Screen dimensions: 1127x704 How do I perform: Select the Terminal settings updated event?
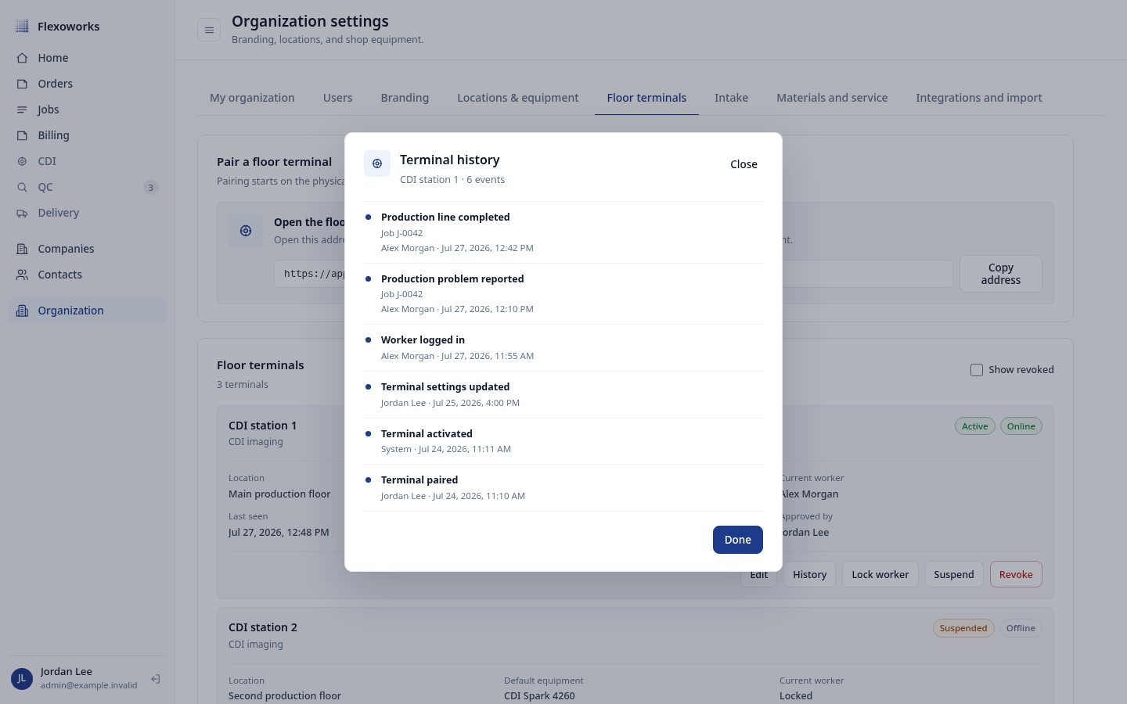563,395
